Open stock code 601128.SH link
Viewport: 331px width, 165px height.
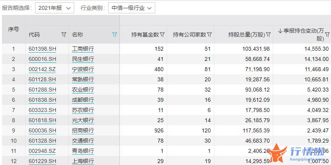tap(42, 79)
